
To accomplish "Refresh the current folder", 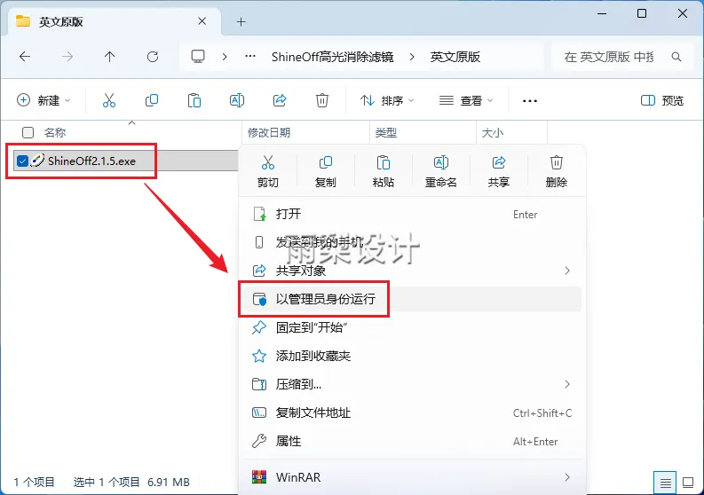I will tap(153, 57).
